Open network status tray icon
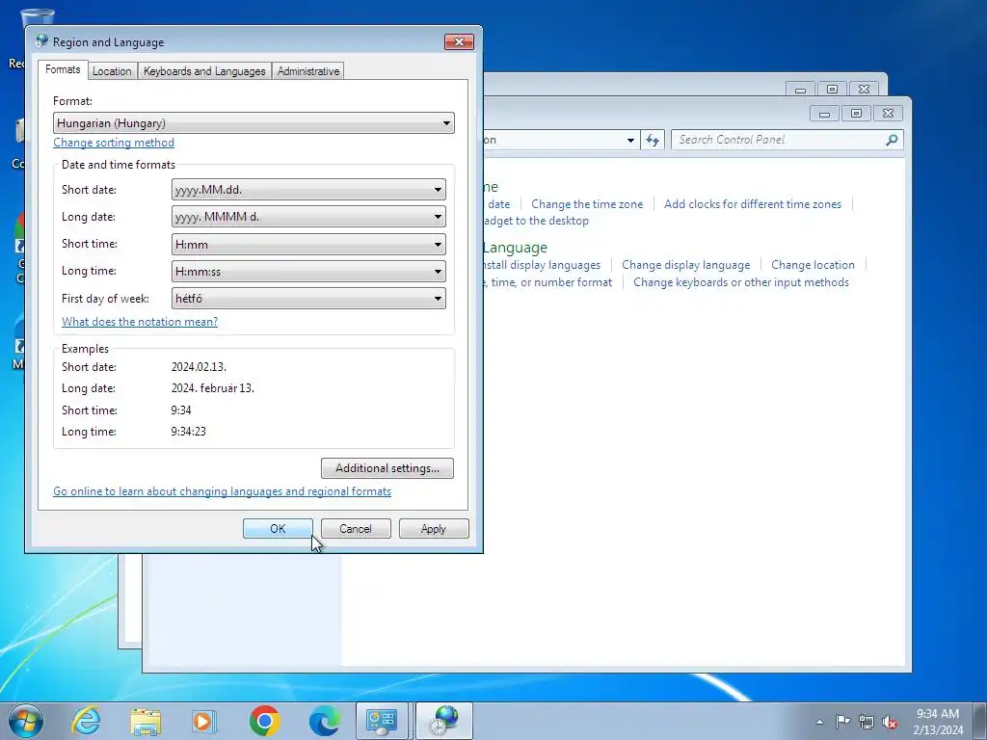This screenshot has height=740, width=987. (x=867, y=722)
